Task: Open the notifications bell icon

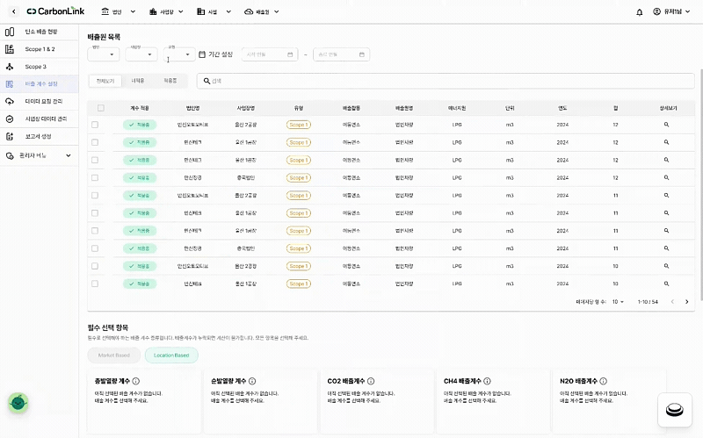Action: [640, 12]
